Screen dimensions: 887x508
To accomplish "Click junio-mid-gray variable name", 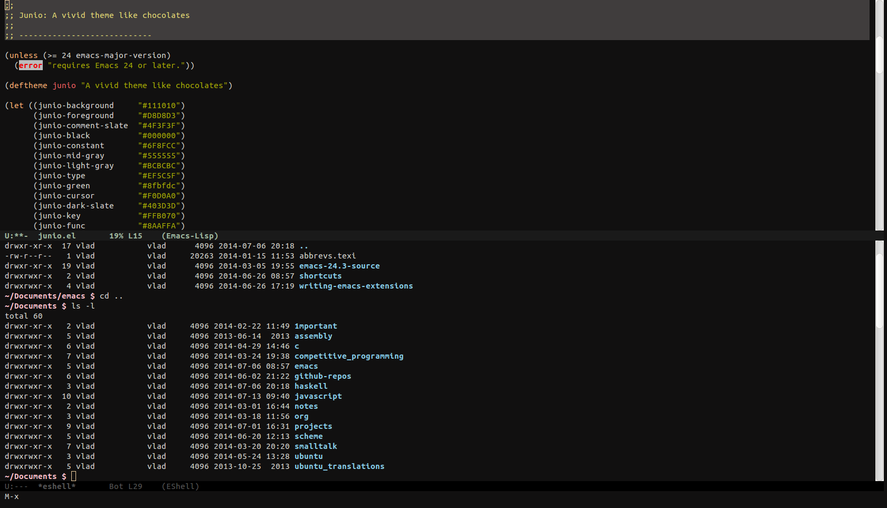I will click(71, 156).
